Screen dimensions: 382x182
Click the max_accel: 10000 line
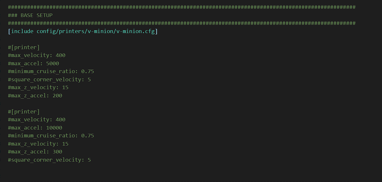[35, 128]
